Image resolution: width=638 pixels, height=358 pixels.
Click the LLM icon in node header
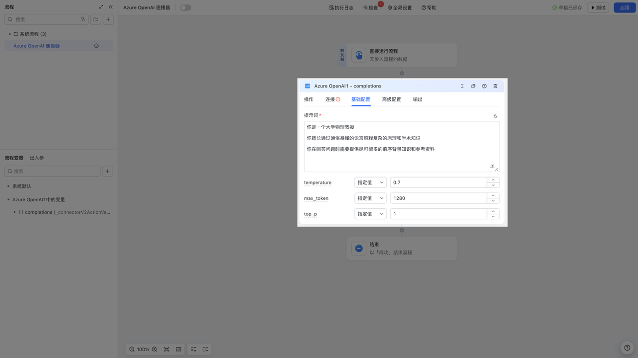point(308,86)
